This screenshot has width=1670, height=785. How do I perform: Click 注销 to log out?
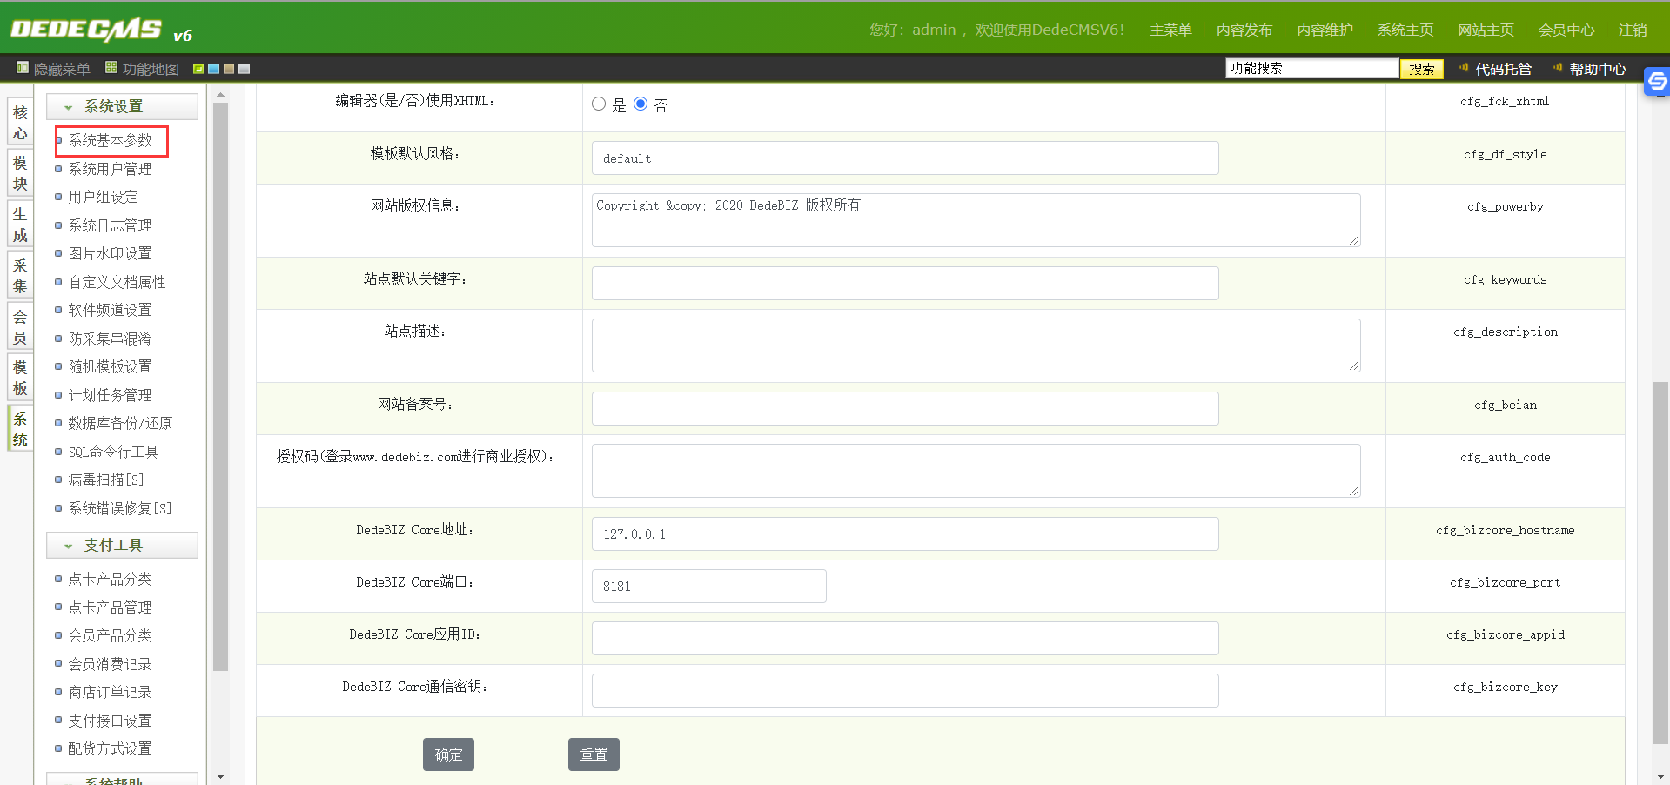pyautogui.click(x=1633, y=30)
